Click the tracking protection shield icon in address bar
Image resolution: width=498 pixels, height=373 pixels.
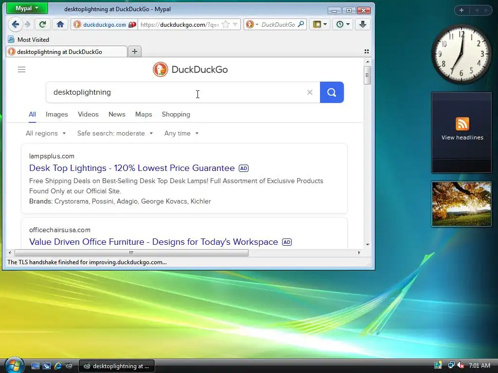[x=132, y=24]
